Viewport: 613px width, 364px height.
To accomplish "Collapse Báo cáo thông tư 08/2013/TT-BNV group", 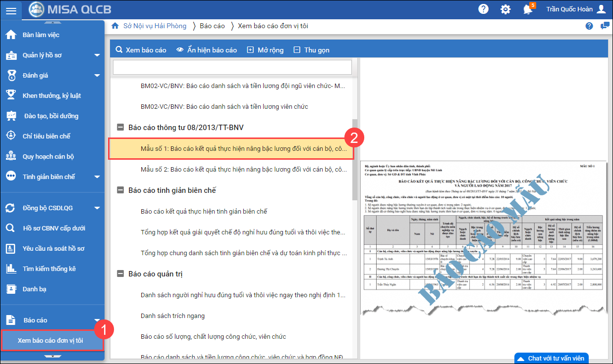I will pos(120,128).
